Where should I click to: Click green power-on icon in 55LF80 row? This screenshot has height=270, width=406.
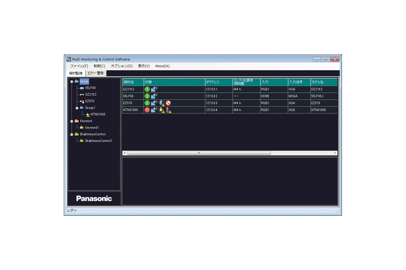[x=147, y=96]
